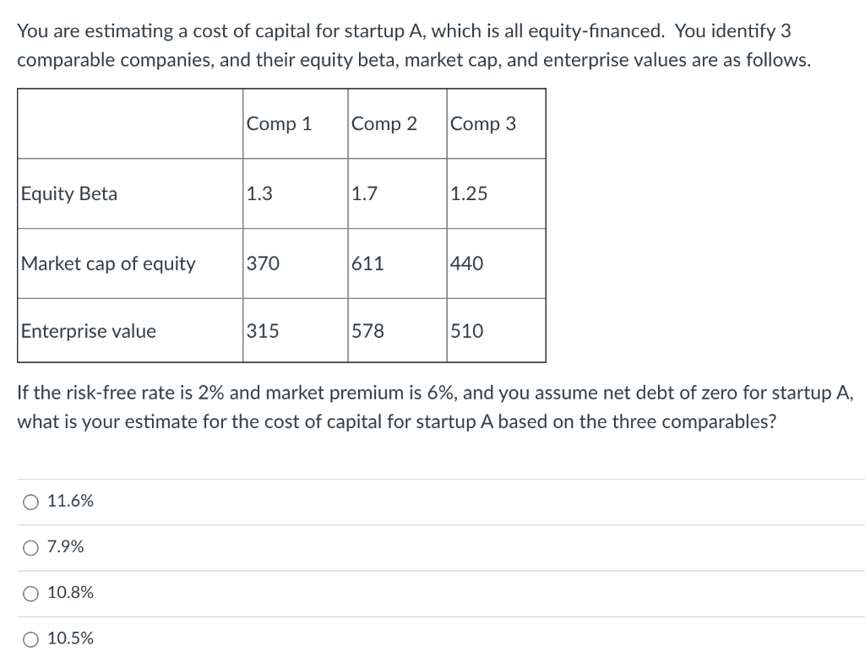This screenshot has width=865, height=668.
Task: Click the Enterprise value row label
Action: click(88, 331)
